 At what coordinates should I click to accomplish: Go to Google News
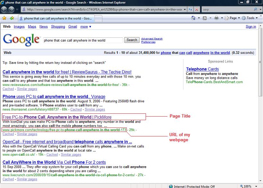tap(44, 27)
